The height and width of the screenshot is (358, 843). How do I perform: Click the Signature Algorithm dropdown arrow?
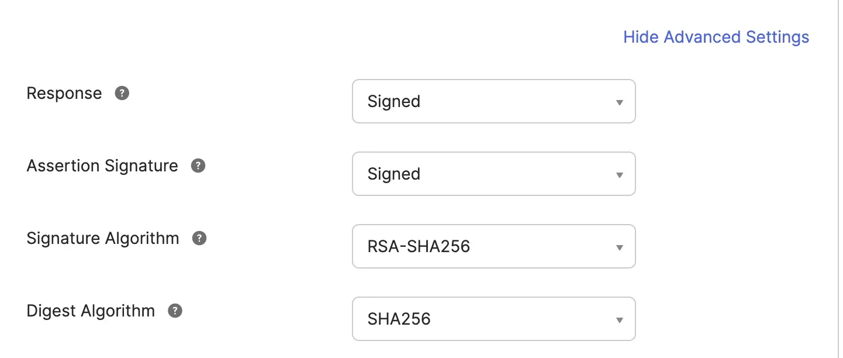(x=619, y=247)
